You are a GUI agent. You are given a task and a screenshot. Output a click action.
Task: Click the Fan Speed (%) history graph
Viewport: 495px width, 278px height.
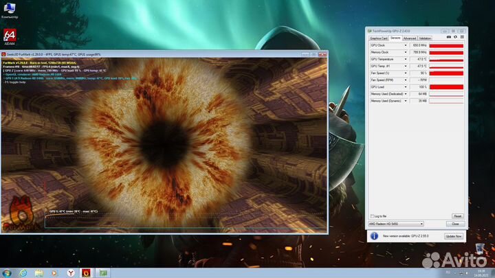(446, 73)
